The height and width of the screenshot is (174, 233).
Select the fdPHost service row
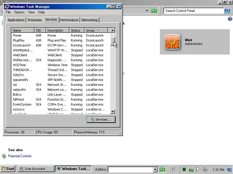click(x=61, y=99)
